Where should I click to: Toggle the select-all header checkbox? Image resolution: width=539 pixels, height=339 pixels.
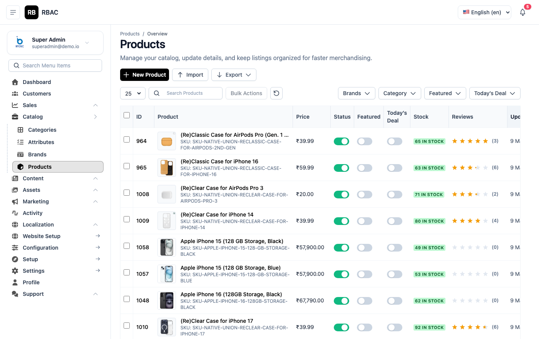[x=127, y=115]
